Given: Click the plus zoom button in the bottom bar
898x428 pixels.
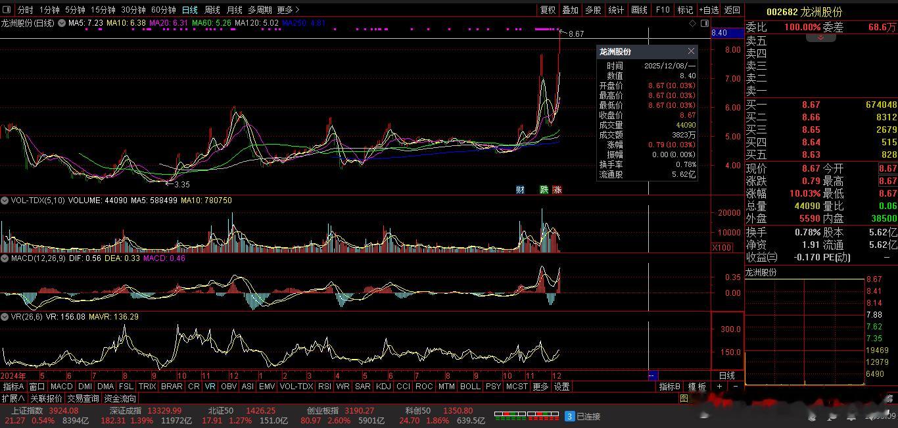Looking at the screenshot, I should (x=719, y=387).
